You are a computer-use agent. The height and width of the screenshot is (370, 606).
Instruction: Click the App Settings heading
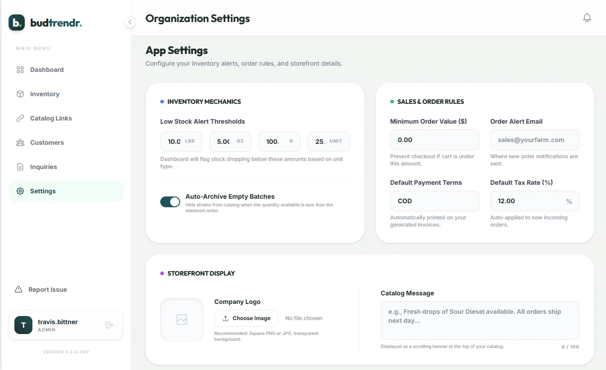click(x=176, y=50)
